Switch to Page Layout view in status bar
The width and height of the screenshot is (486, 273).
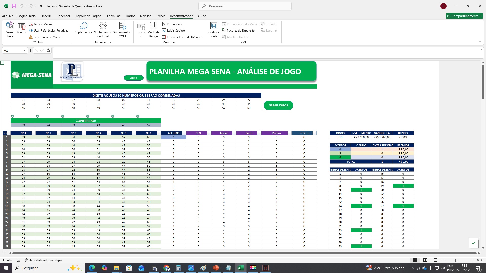[425, 260]
